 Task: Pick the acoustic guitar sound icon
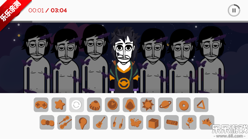[100, 122]
